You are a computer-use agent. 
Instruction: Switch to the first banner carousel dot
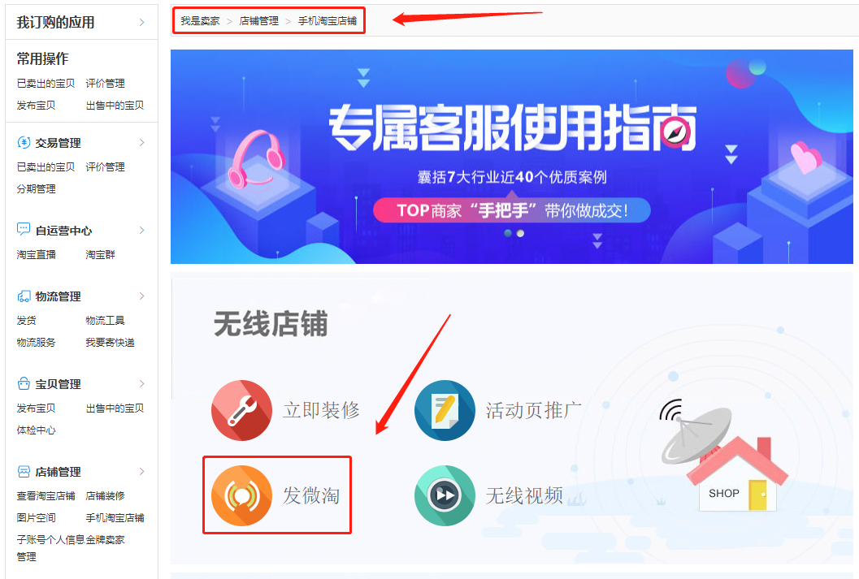[508, 234]
